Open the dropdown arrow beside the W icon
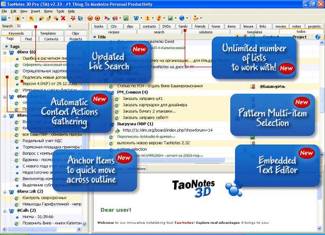 tap(141, 18)
